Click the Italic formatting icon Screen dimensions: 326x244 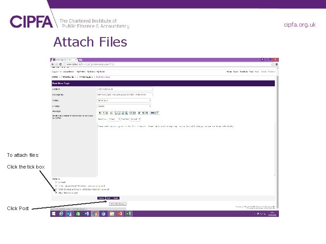[x=103, y=113]
